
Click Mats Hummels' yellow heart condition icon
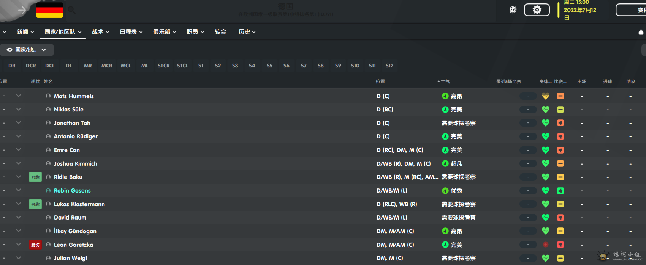[545, 96]
